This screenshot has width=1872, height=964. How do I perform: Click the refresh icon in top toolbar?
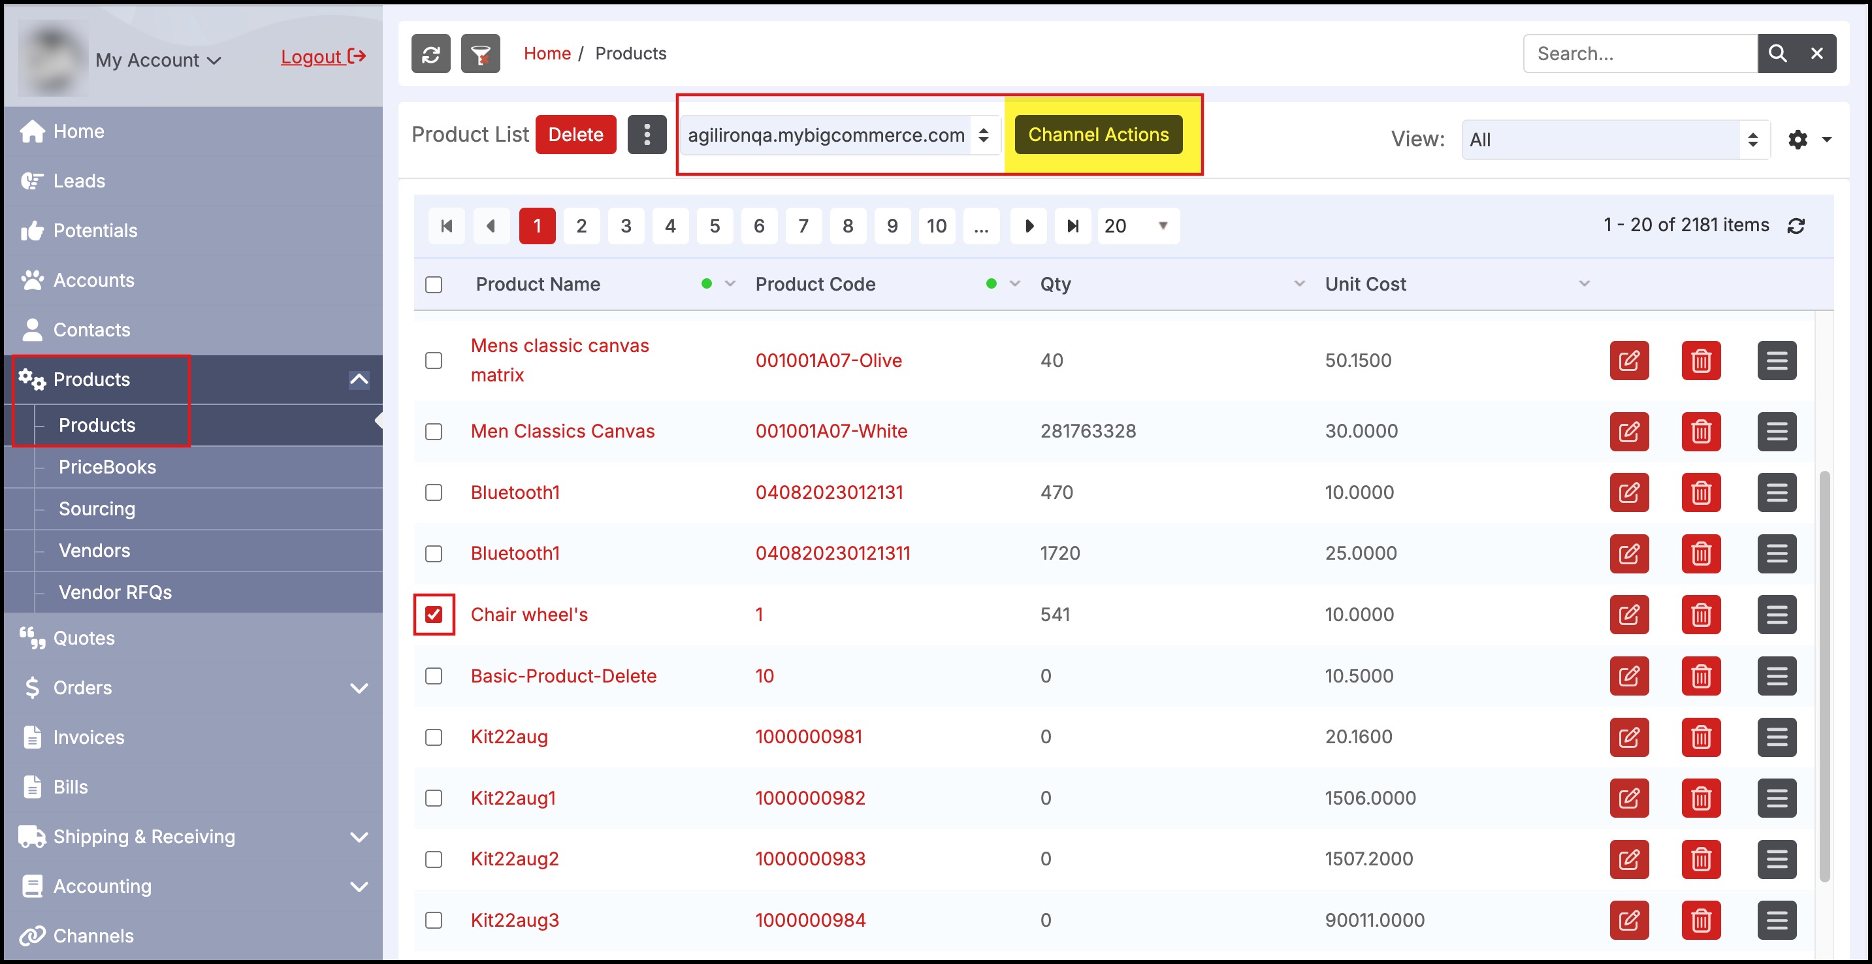coord(430,54)
